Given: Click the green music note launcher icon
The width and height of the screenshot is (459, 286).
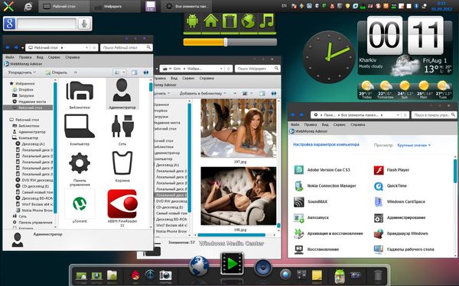Looking at the screenshot, I should pyautogui.click(x=266, y=21).
